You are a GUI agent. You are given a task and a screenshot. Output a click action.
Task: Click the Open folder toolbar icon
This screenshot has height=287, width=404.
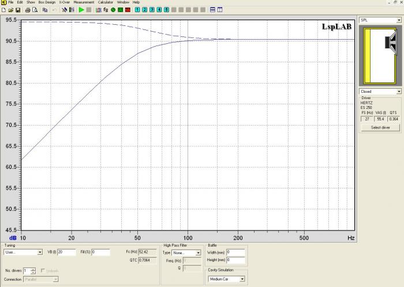[x=10, y=10]
